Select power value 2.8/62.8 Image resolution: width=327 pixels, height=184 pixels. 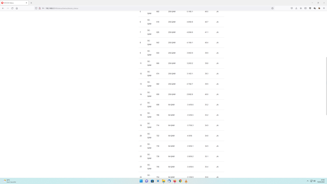[190, 94]
